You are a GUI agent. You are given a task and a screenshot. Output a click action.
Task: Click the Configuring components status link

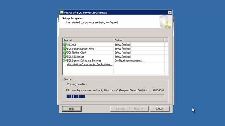(x=130, y=61)
